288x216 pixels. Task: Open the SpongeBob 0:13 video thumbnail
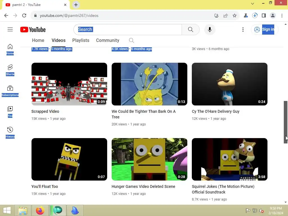tap(149, 84)
